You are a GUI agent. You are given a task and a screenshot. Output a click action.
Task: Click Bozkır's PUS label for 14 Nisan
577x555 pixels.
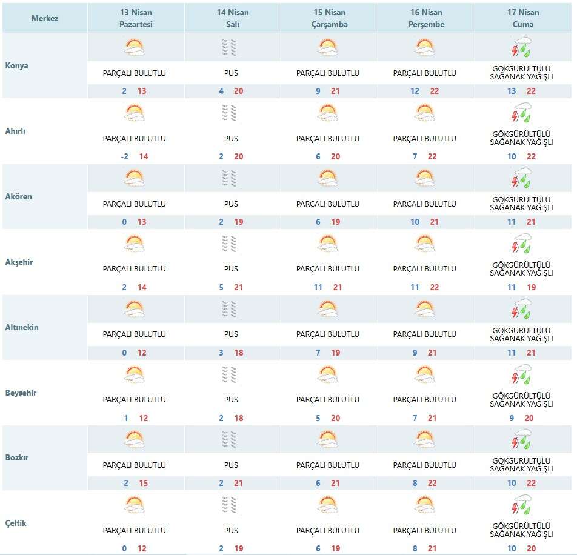[x=231, y=465]
